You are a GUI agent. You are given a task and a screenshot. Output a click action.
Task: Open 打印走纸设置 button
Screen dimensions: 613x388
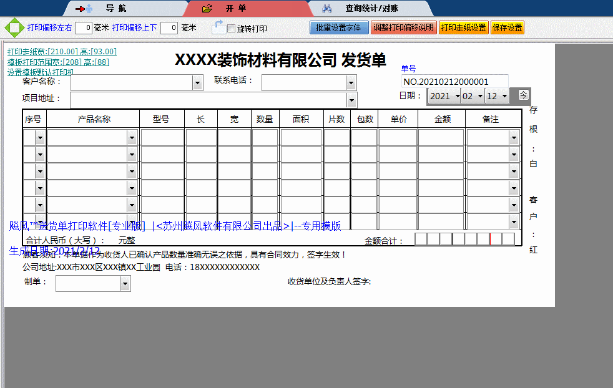click(x=463, y=28)
